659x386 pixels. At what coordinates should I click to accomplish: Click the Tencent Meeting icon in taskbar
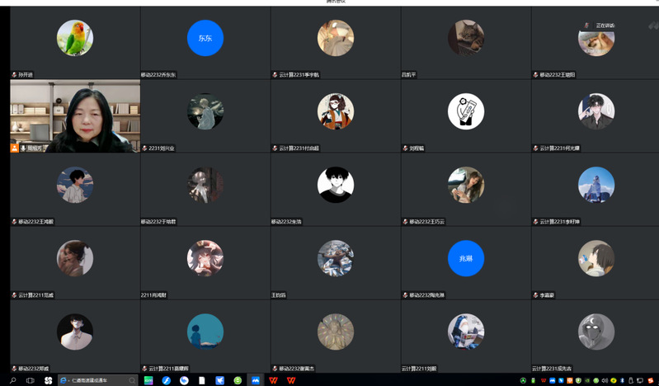point(256,380)
